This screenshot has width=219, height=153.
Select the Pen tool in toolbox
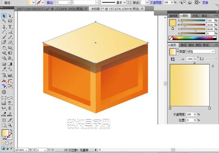click(x=4, y=27)
